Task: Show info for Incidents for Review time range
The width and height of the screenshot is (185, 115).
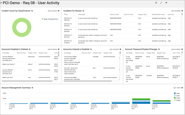Action: click(x=182, y=11)
